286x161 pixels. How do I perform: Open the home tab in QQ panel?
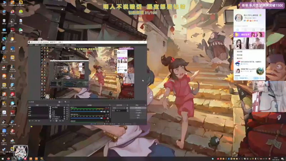click(x=237, y=30)
